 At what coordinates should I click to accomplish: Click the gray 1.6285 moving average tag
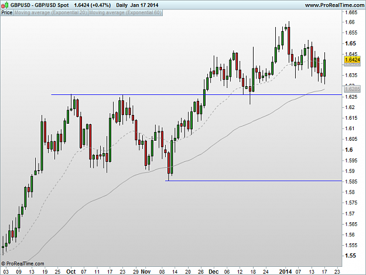click(353, 89)
